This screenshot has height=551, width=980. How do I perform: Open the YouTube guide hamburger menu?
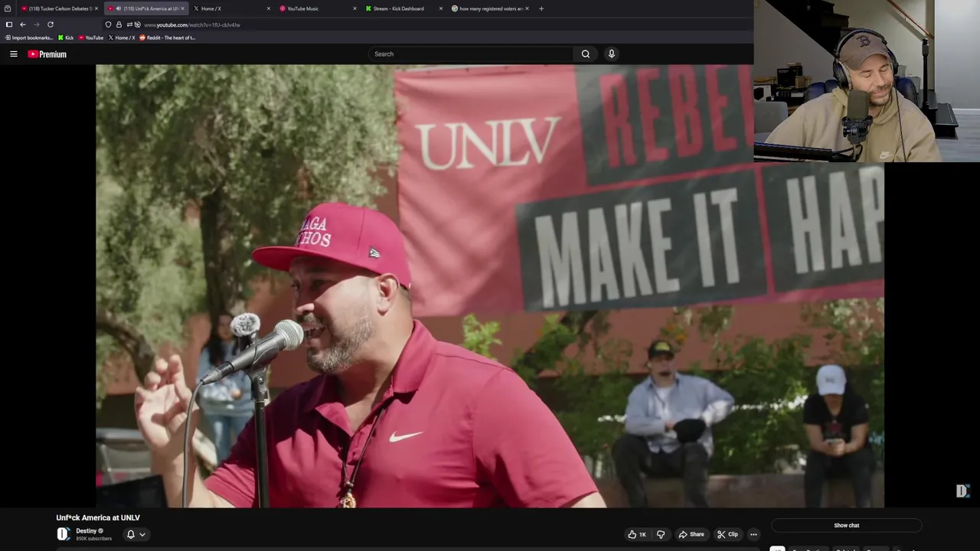13,54
